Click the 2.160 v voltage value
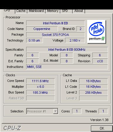Viewport: 113px width, 132px height. (75, 40)
